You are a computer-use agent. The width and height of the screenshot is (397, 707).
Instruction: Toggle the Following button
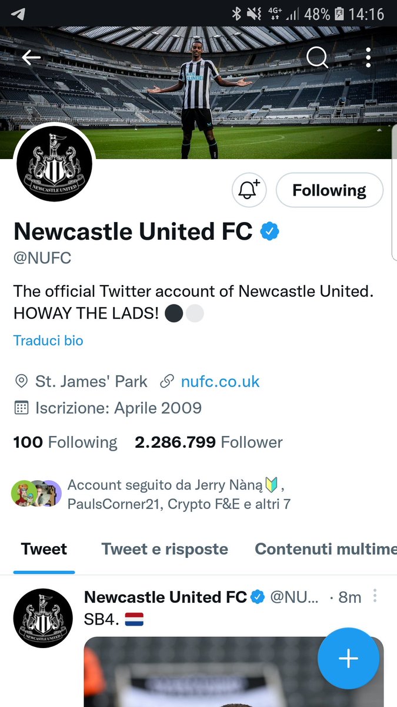click(x=329, y=190)
